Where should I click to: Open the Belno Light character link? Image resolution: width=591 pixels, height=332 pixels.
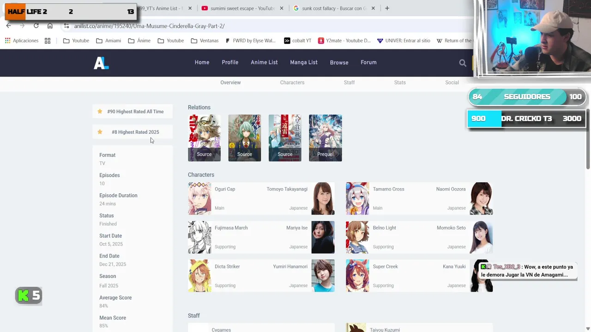point(384,228)
